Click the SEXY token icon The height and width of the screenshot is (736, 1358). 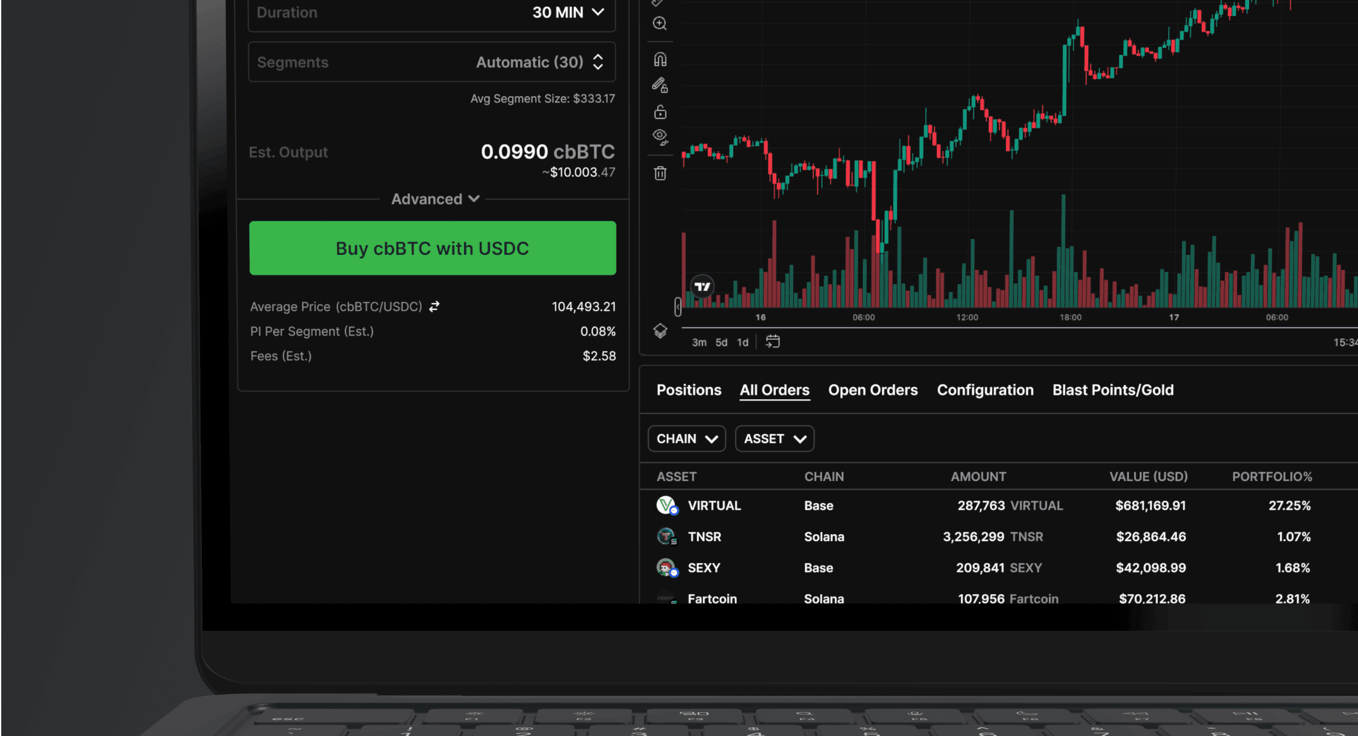(666, 568)
